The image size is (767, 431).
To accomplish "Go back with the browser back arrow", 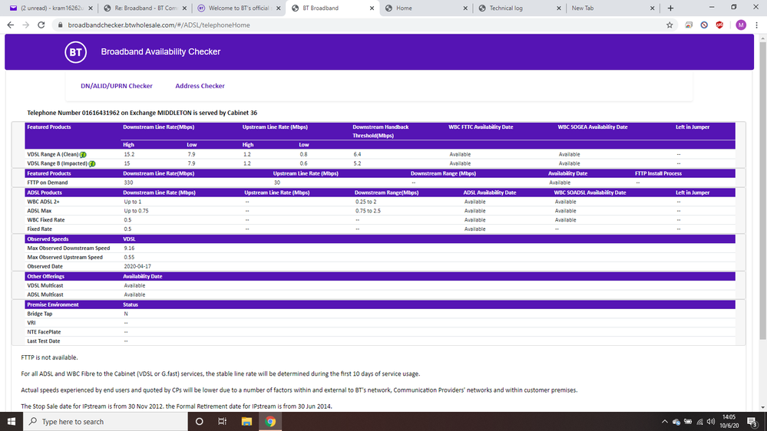I will 11,25.
